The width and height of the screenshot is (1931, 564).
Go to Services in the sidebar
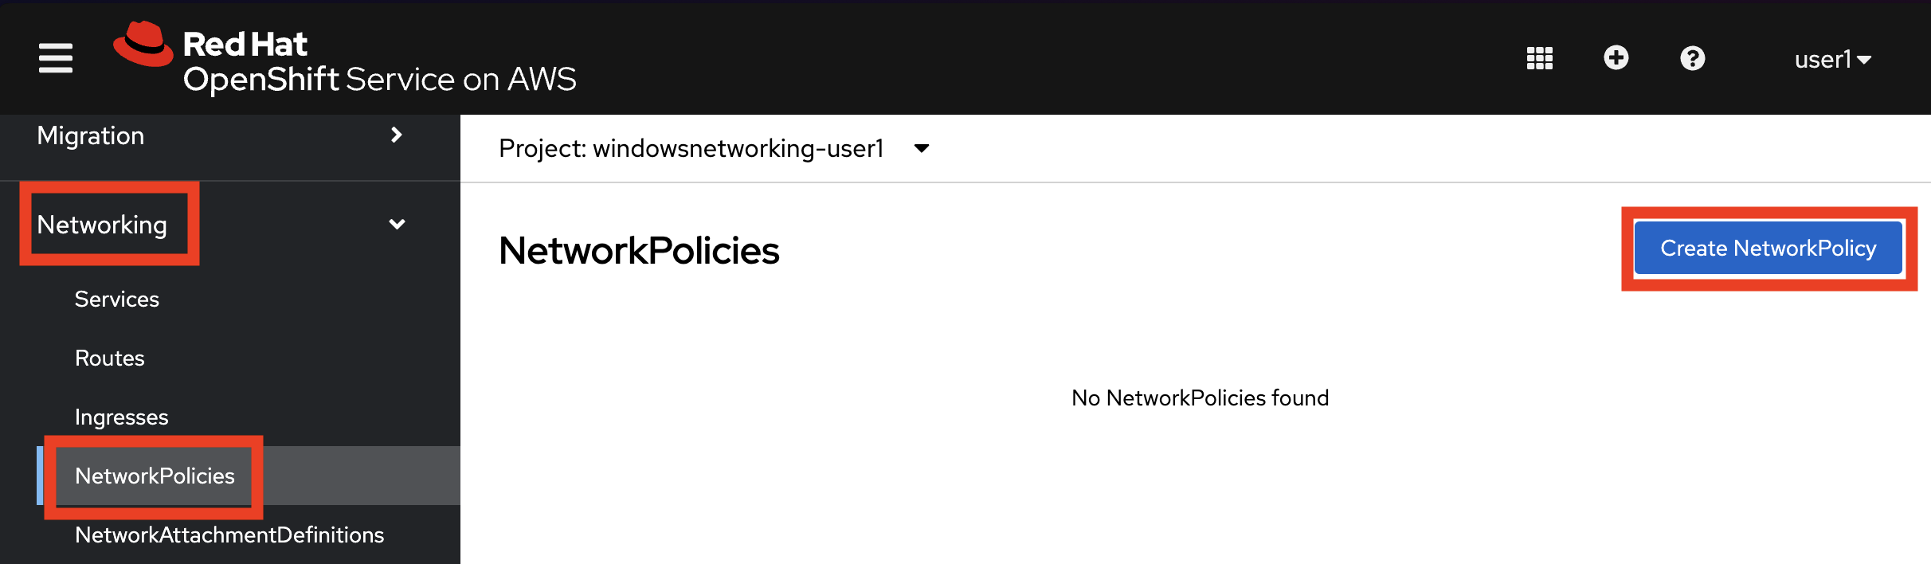click(117, 300)
